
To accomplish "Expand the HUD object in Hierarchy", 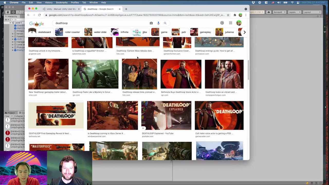I will 13,39.
